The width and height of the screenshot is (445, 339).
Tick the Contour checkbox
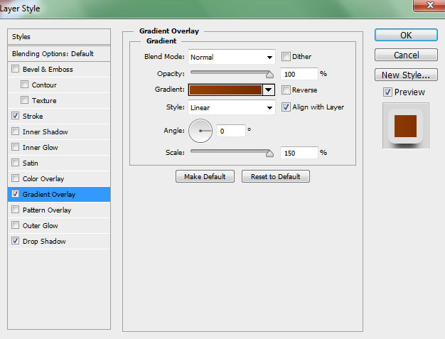(x=24, y=85)
